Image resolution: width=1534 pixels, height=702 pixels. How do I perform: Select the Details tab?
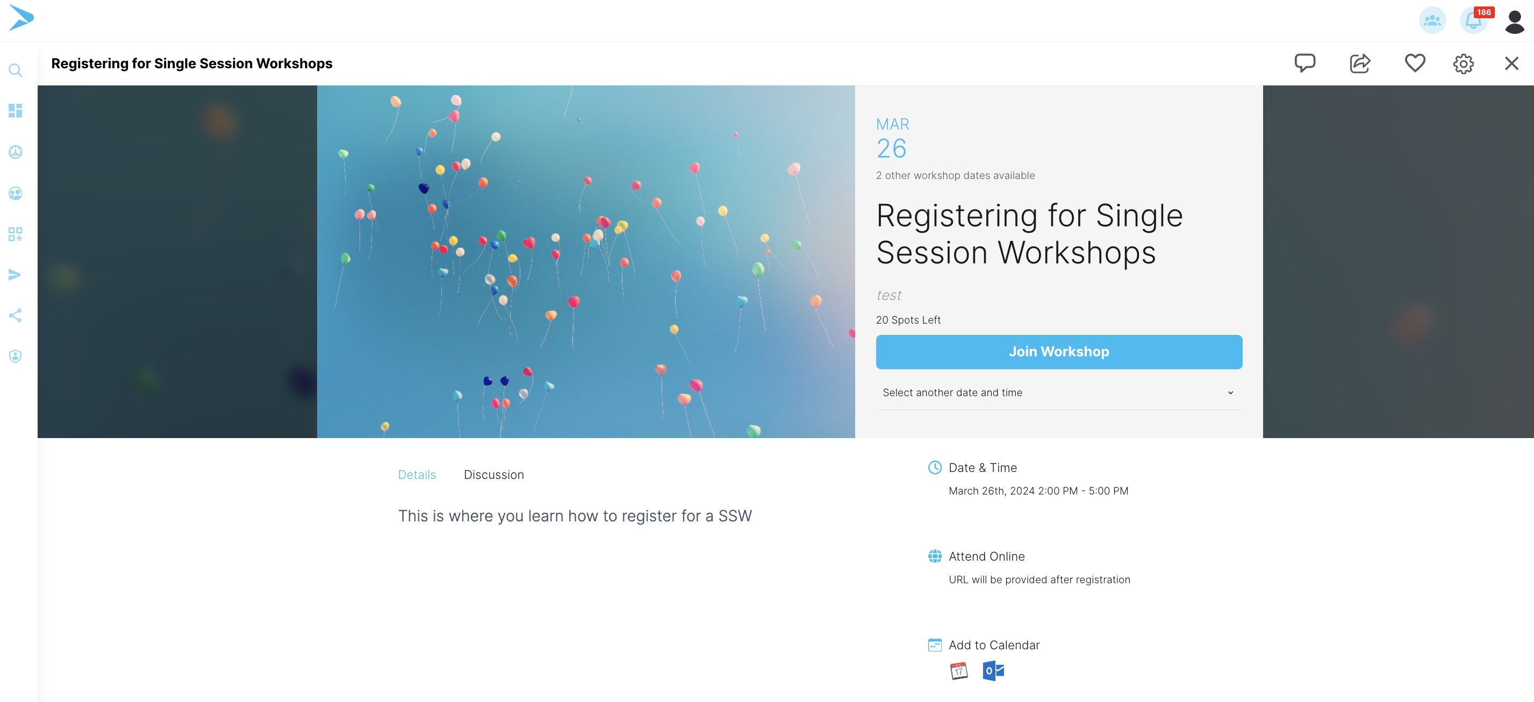pos(417,475)
